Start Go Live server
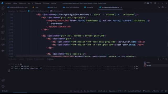This screenshot has height=94, width=168. coord(146,91)
